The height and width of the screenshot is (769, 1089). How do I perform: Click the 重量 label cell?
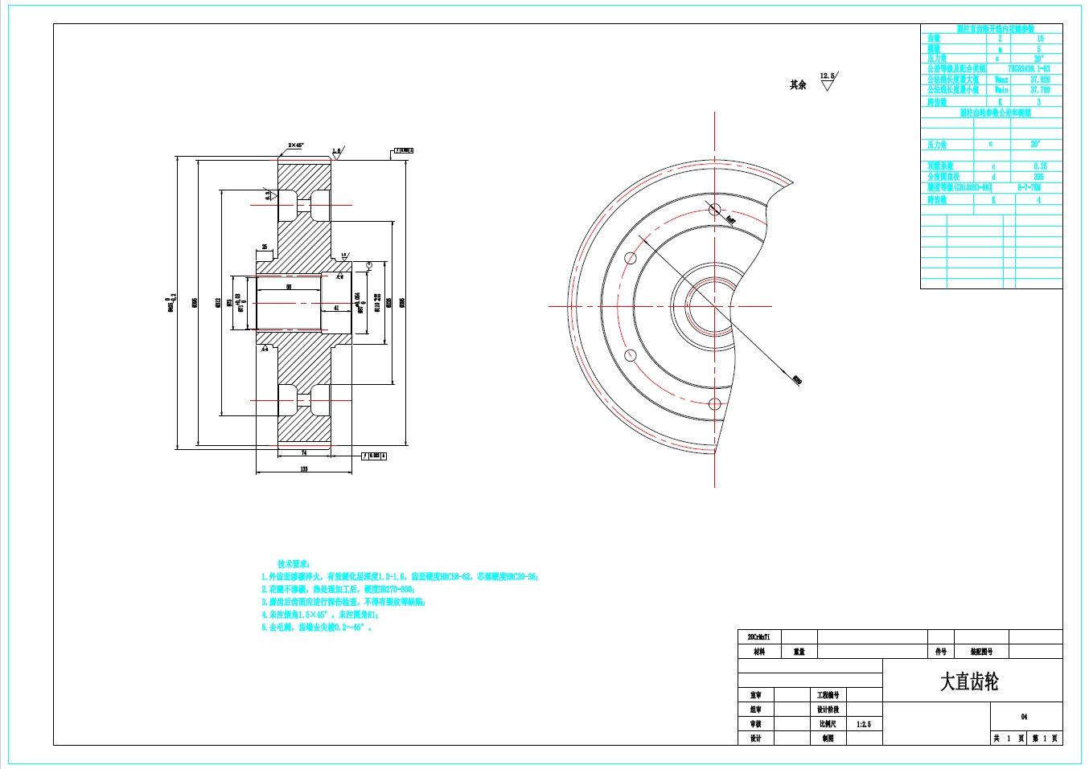coord(799,652)
